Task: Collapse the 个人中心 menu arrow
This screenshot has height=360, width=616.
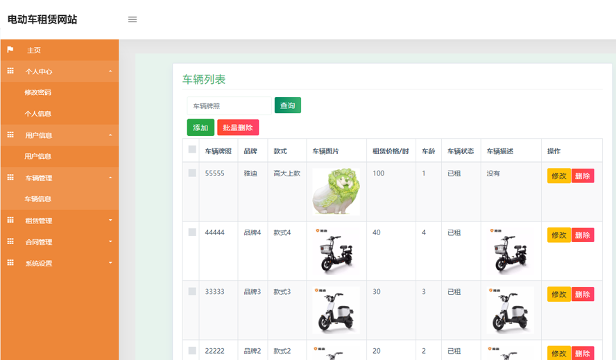Action: coord(110,71)
